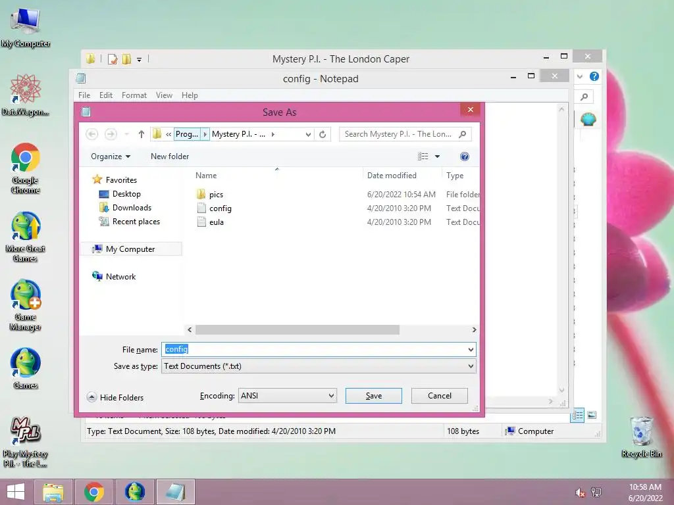Screen dimensions: 674x505
Task: Click Save button
Action: pos(374,396)
